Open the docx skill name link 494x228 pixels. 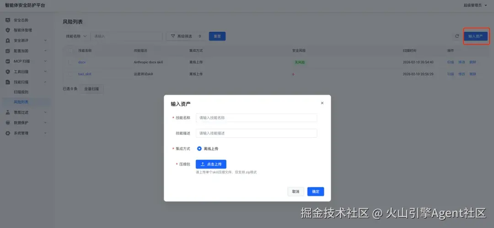[82, 62]
